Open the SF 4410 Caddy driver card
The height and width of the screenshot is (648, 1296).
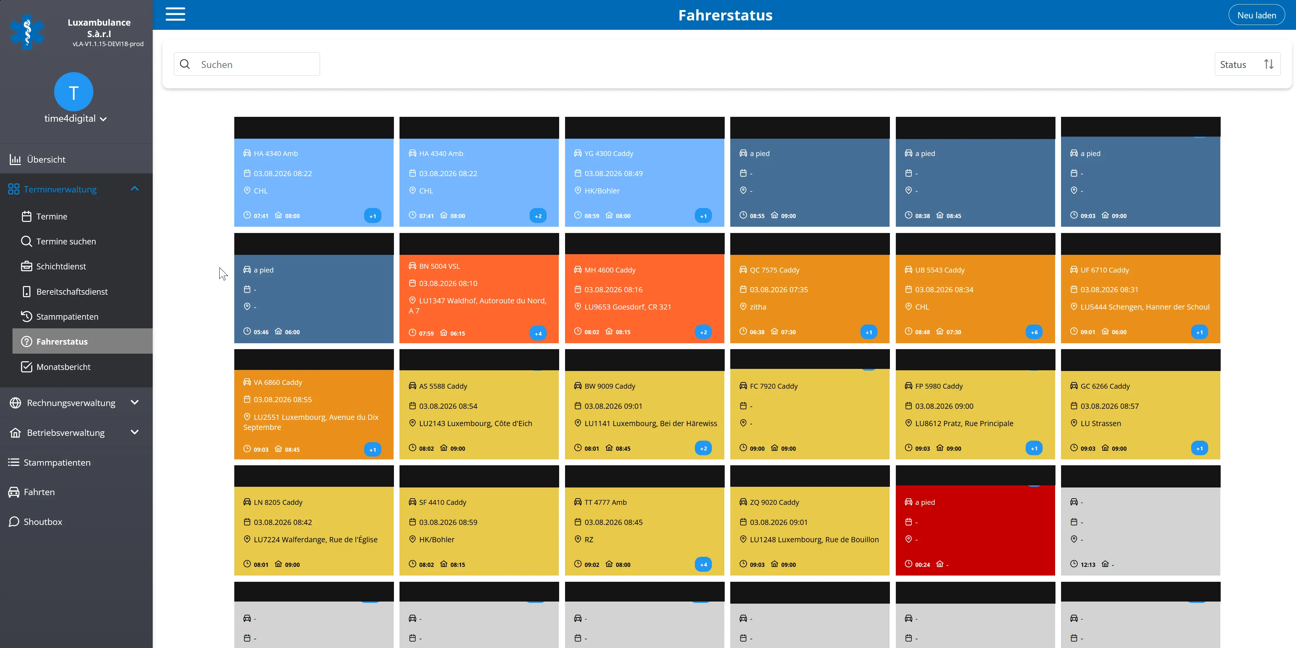click(479, 520)
